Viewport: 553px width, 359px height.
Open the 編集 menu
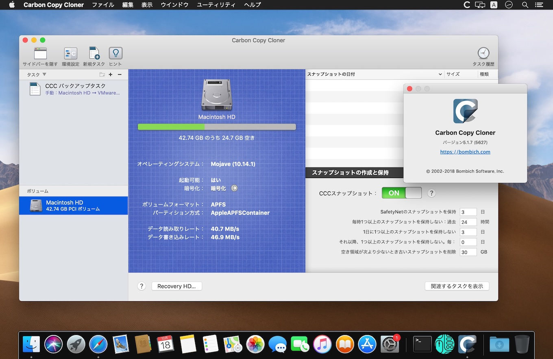[x=128, y=5]
